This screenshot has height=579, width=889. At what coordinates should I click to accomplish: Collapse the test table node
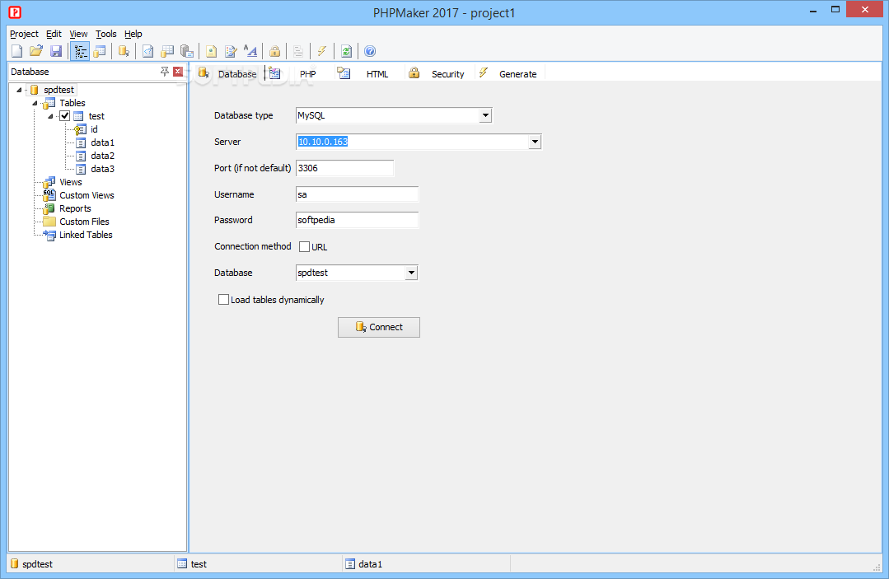(x=51, y=116)
